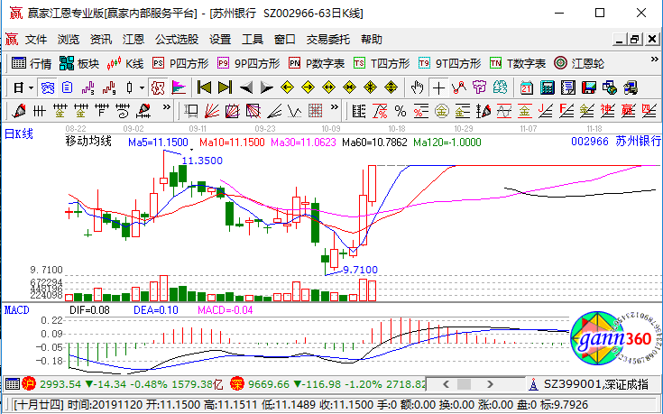Click yellow diamond horizontal compress icon
The image size is (663, 414).
(x=349, y=88)
